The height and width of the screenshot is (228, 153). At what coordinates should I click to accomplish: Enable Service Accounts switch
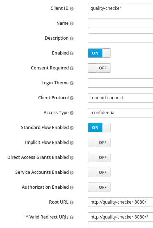[x=99, y=172]
